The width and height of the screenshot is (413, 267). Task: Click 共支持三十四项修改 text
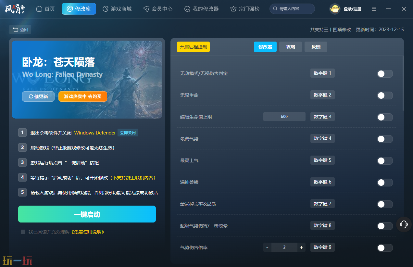(331, 30)
